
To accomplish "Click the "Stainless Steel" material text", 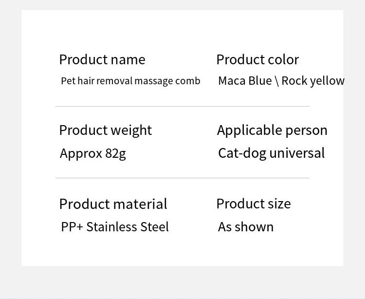I will (x=128, y=227).
